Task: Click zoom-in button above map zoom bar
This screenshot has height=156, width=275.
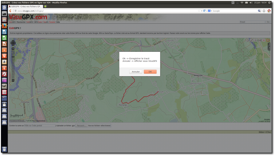Action: tap(13, 49)
